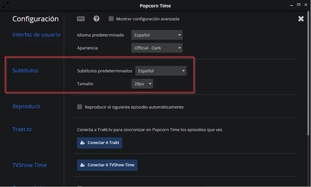
Task: Open Idioma predeterminado dropdown
Action: coord(157,35)
